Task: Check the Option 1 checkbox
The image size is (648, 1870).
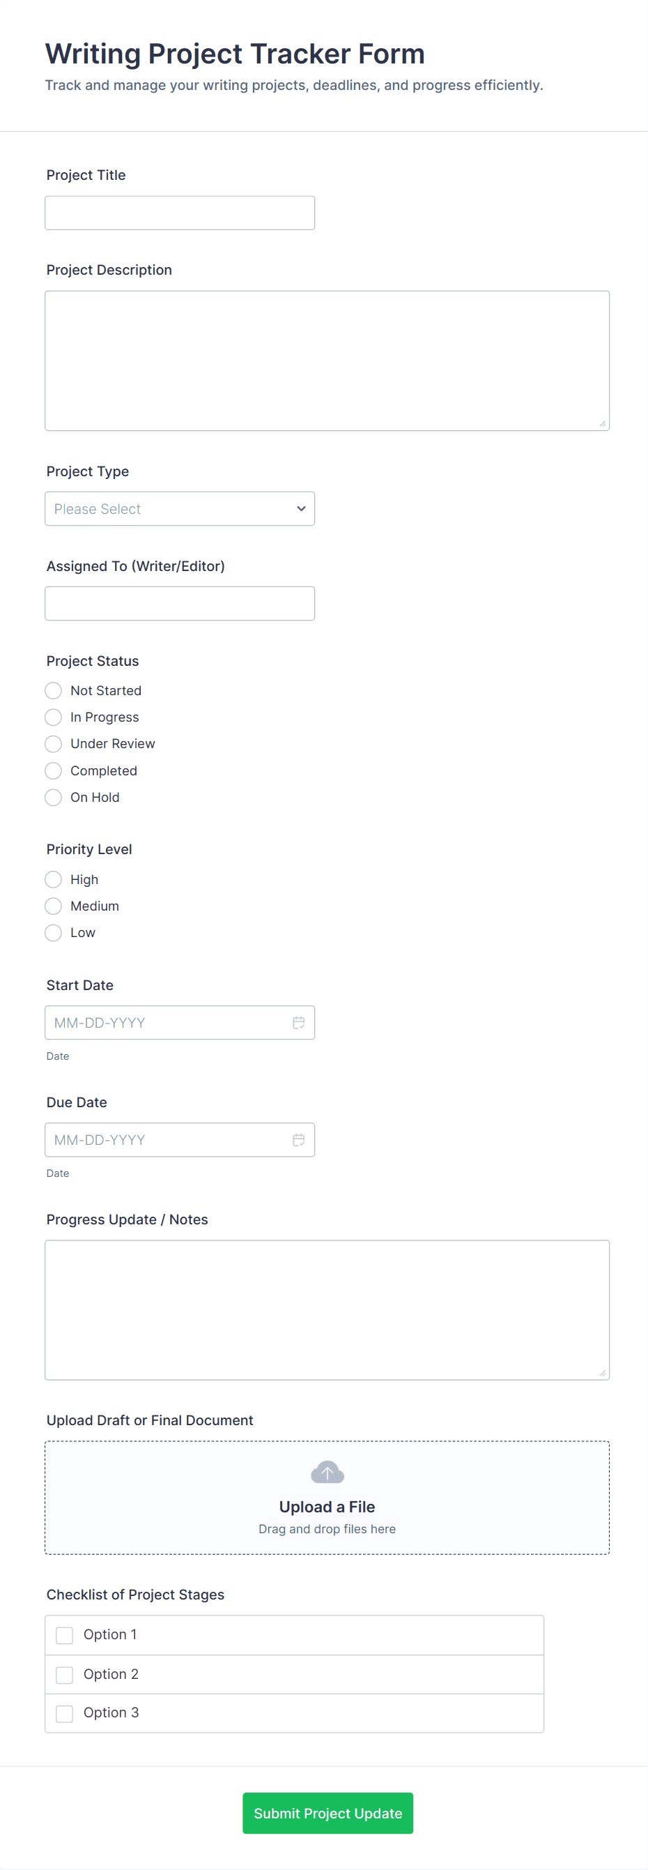Action: 65,1635
